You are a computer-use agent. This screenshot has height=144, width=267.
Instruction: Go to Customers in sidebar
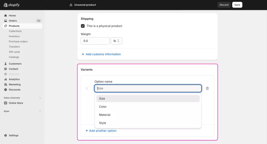pos(15,64)
